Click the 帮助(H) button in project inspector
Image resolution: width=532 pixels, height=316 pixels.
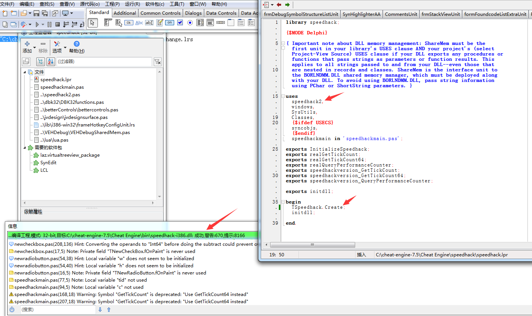coord(77,47)
